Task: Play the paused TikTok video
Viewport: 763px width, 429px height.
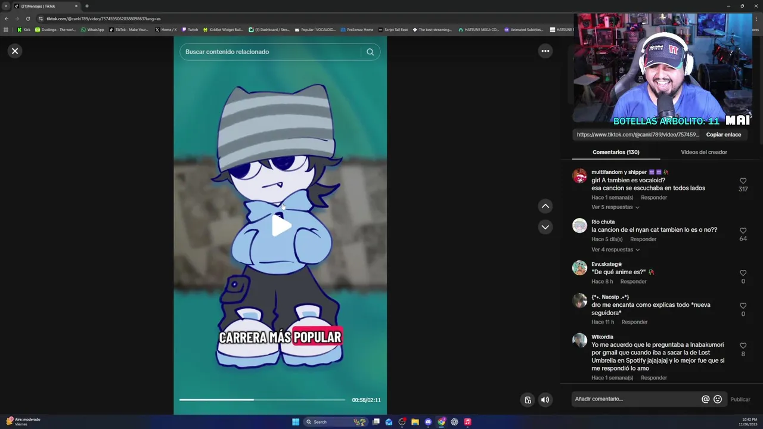Action: click(281, 226)
